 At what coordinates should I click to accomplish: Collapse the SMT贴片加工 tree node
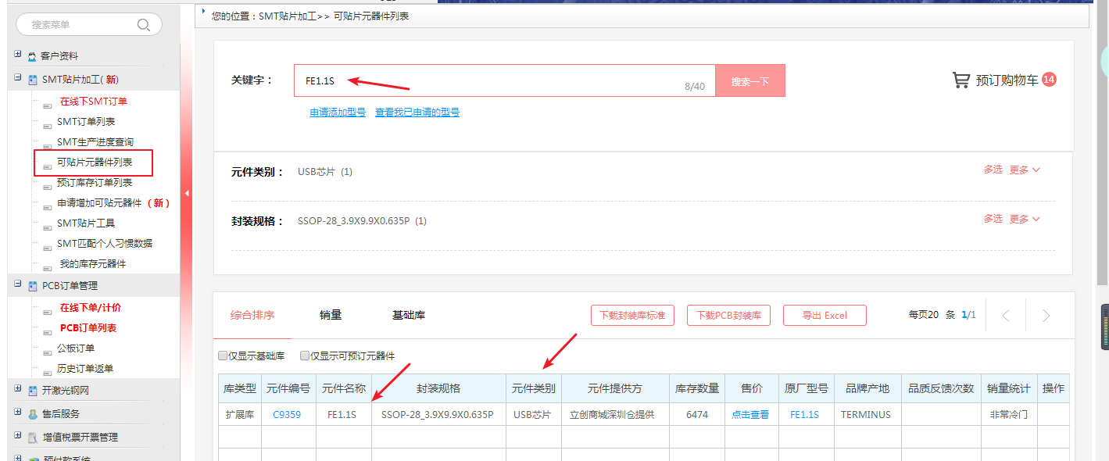click(18, 78)
